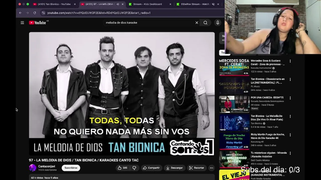Open title Tan Bionica - La Melodía De Dios
The width and height of the screenshot is (321, 180).
(267, 118)
